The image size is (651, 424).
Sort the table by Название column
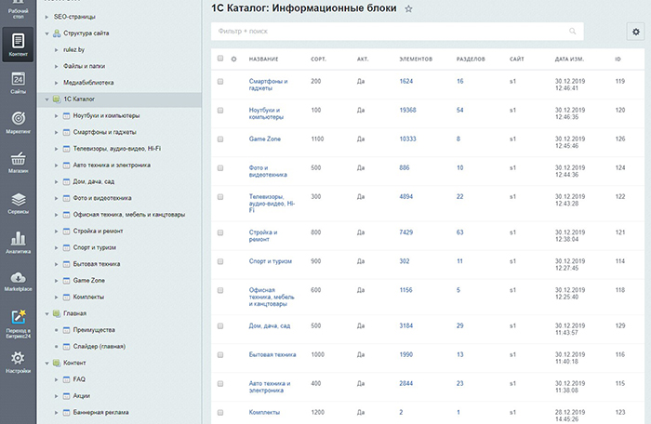click(x=263, y=59)
